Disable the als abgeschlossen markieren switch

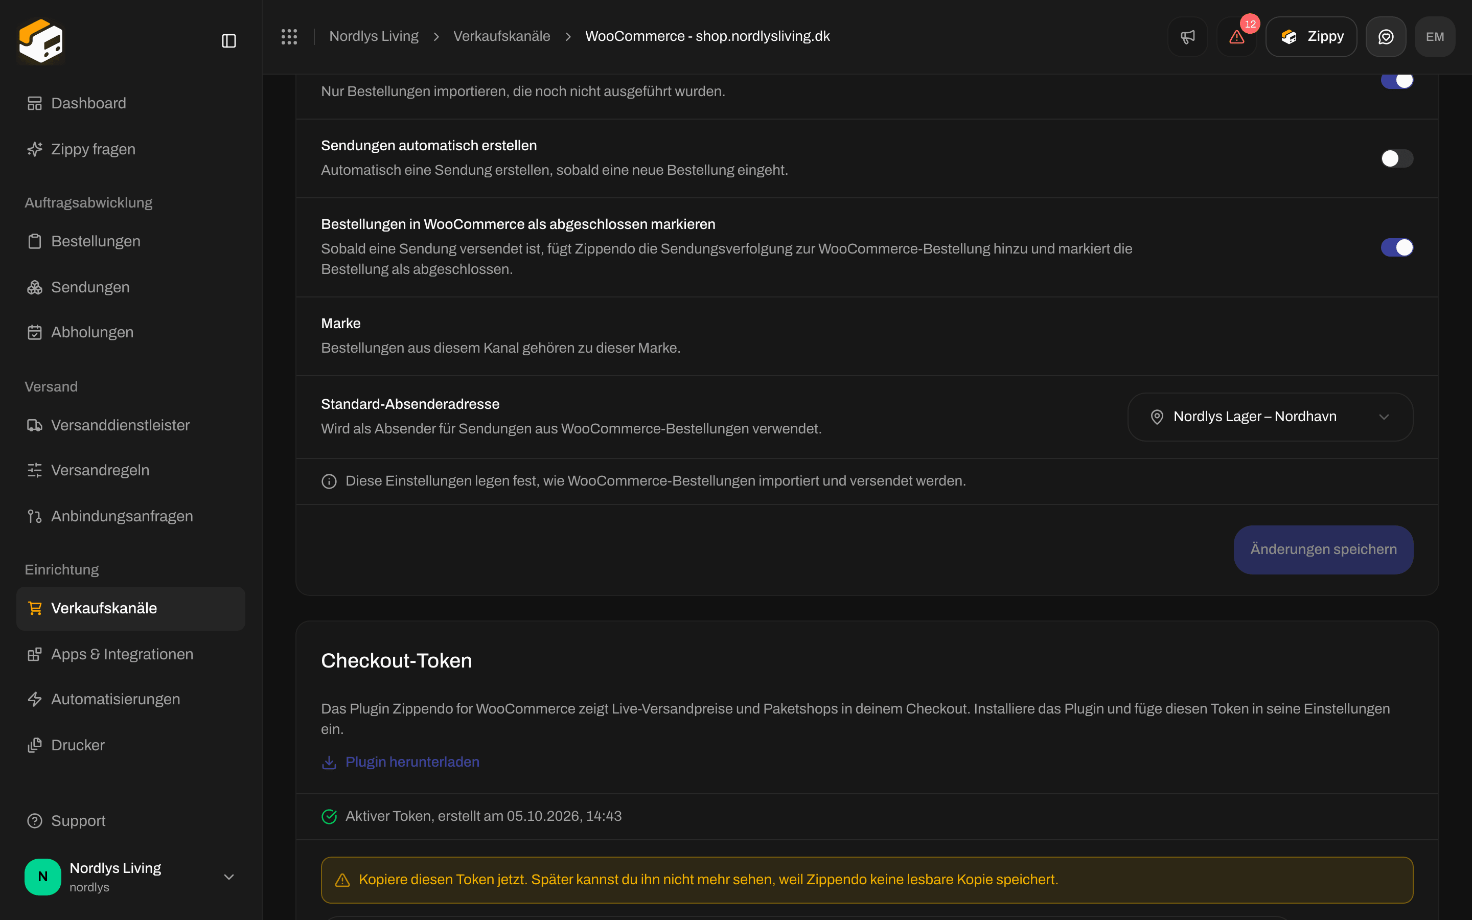[x=1396, y=248]
